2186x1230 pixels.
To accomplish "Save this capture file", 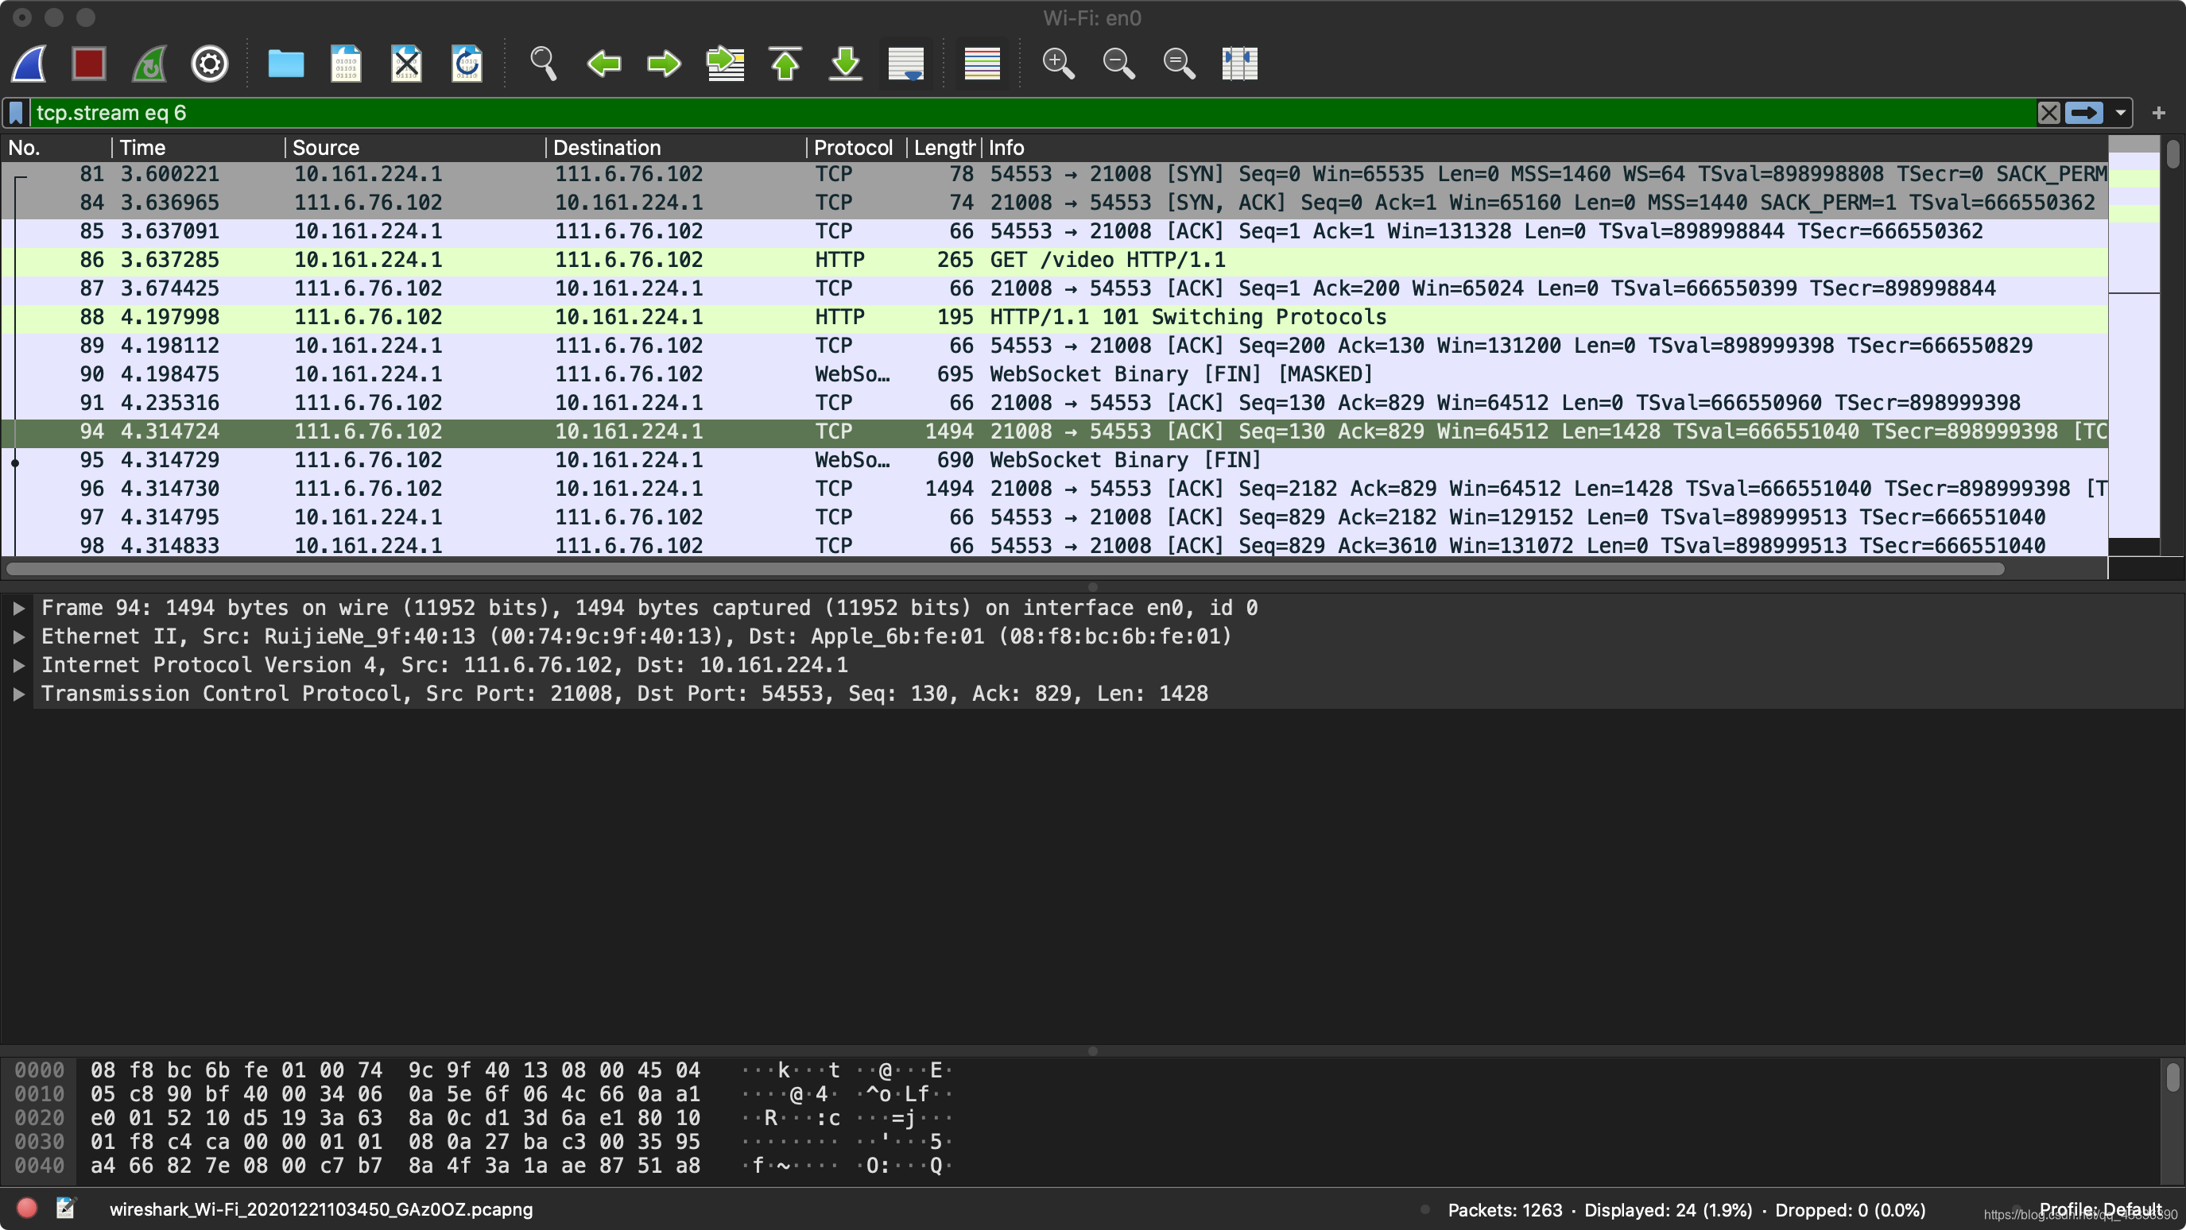I will [347, 64].
